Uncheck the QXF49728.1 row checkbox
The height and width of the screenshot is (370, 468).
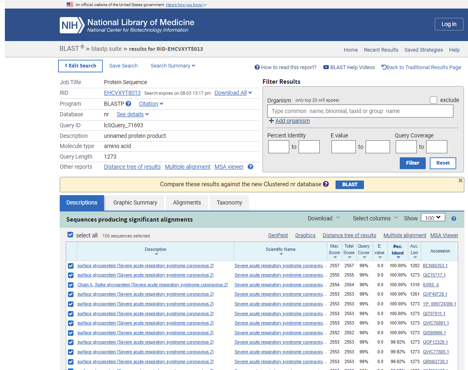click(x=70, y=294)
